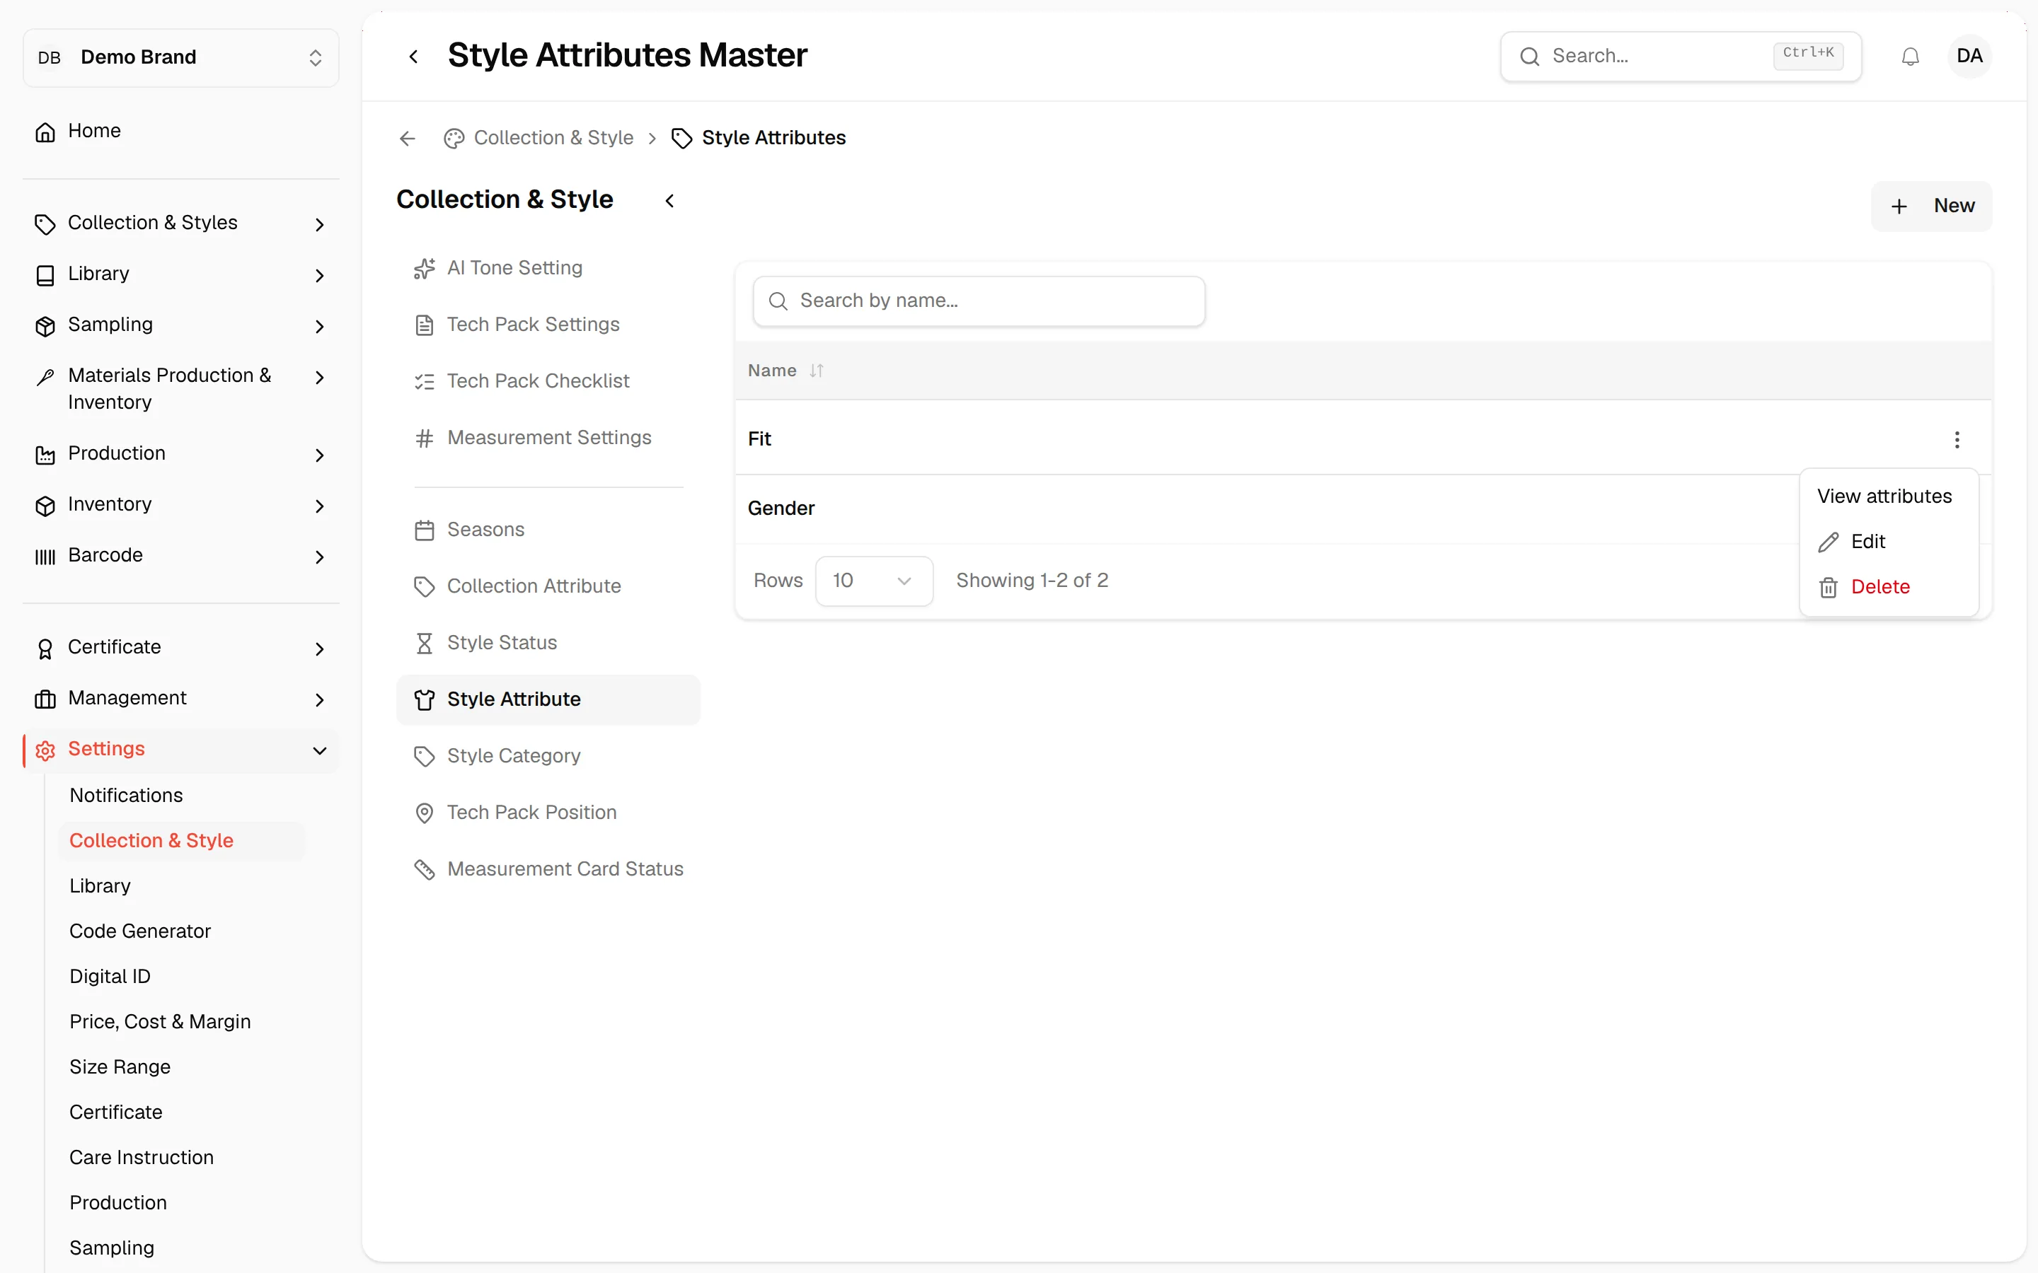Open Sampling under Settings submenu
This screenshot has height=1273, width=2038.
pyautogui.click(x=112, y=1248)
